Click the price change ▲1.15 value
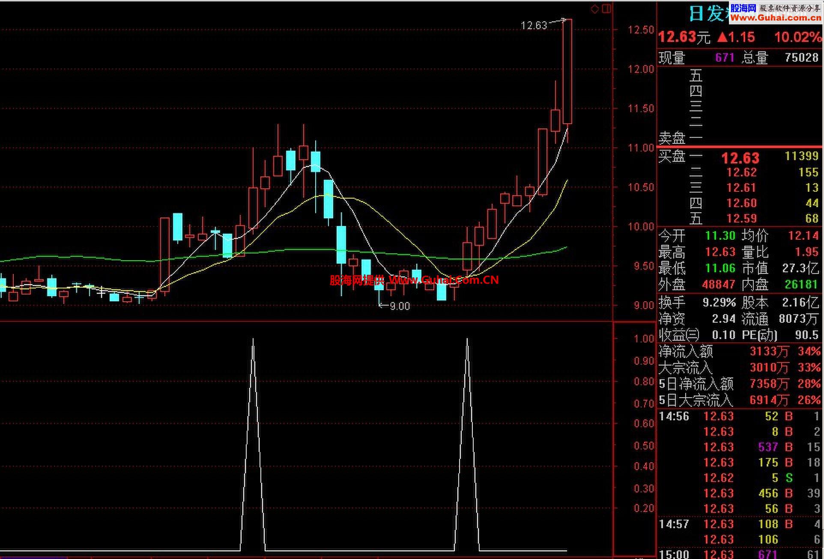Screen dimensions: 824x559 click(736, 37)
